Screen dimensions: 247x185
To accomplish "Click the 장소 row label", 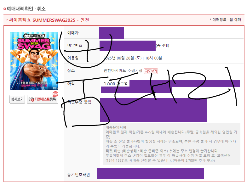I will [x=71, y=70].
